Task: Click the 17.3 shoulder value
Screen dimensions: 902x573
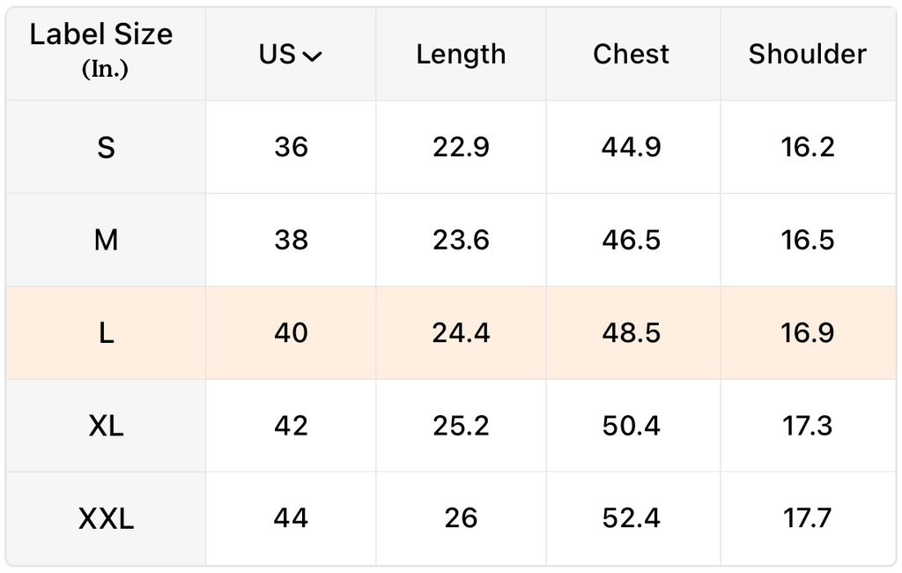Action: (807, 426)
